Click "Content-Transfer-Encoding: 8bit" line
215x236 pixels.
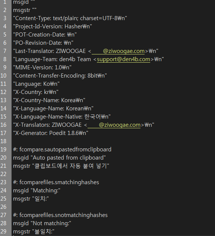click(60, 76)
